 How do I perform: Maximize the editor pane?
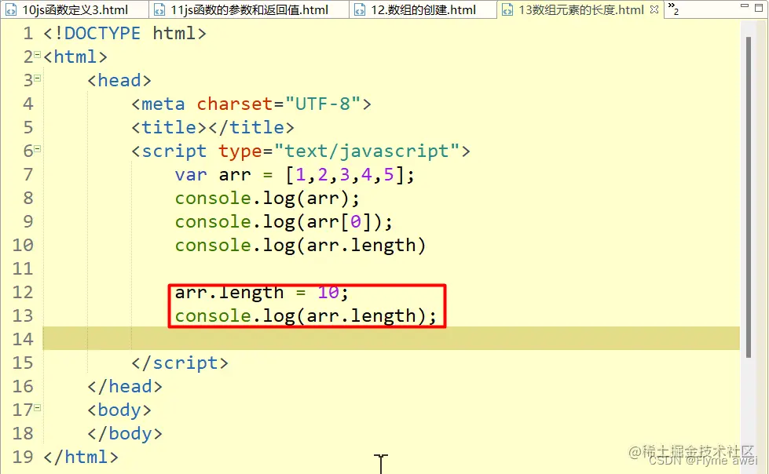pos(759,7)
